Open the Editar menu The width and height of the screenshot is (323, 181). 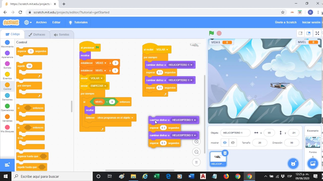[56, 22]
